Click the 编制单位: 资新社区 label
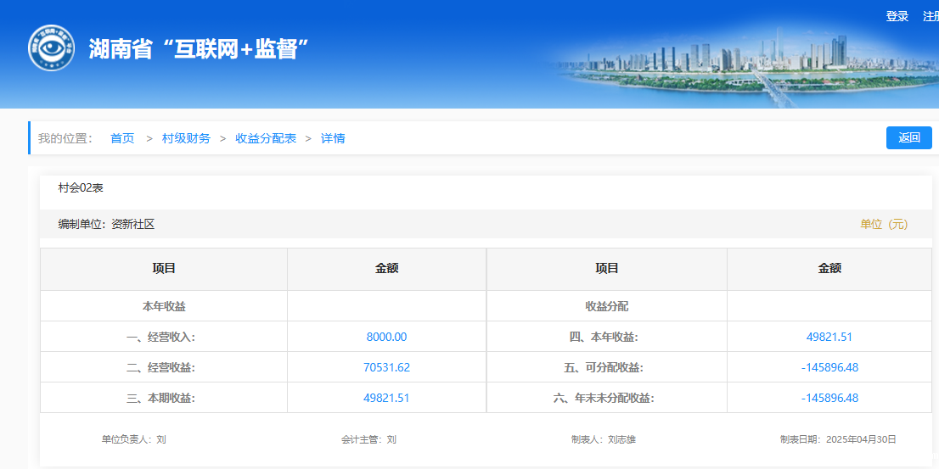This screenshot has height=469, width=939. 106,224
